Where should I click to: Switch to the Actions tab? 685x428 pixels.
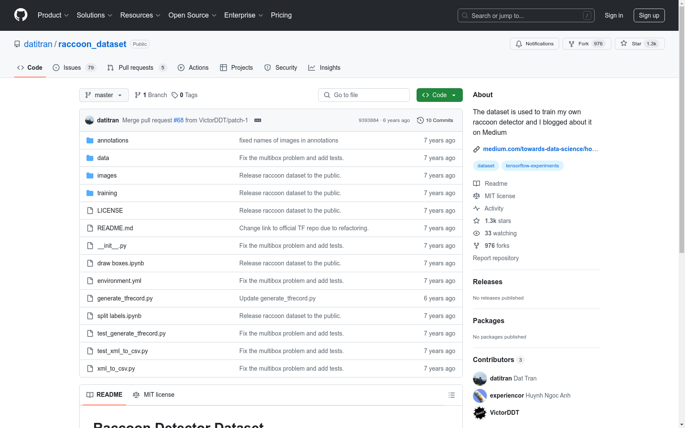click(x=193, y=68)
